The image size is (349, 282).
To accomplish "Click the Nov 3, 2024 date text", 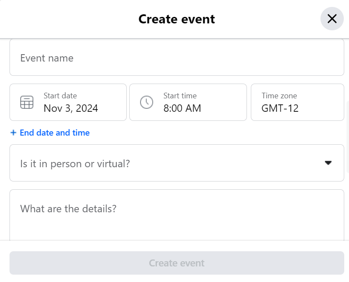I will pos(71,109).
